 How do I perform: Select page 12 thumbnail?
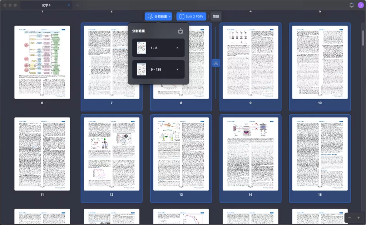coord(112,154)
